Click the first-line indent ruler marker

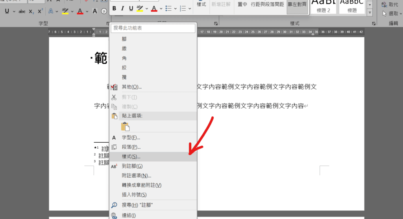[x=94, y=29]
